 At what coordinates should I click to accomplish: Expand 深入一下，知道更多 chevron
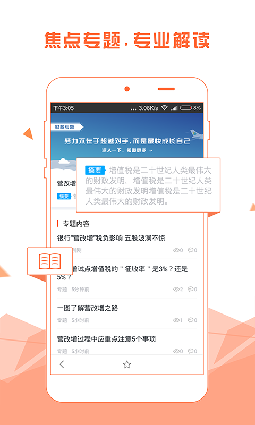(x=151, y=150)
